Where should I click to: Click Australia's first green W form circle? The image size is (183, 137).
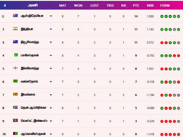click(x=161, y=16)
